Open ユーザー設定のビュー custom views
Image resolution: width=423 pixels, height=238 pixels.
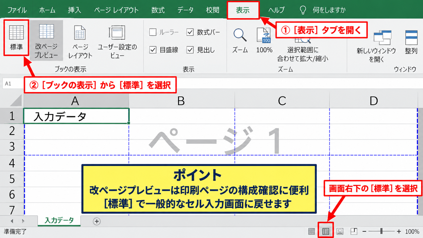pyautogui.click(x=117, y=42)
